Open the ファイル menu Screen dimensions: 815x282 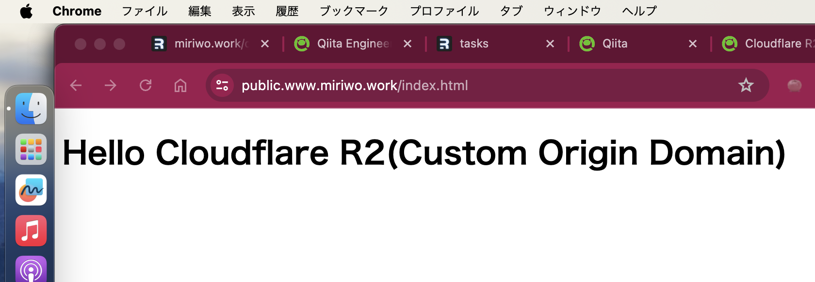click(x=145, y=11)
